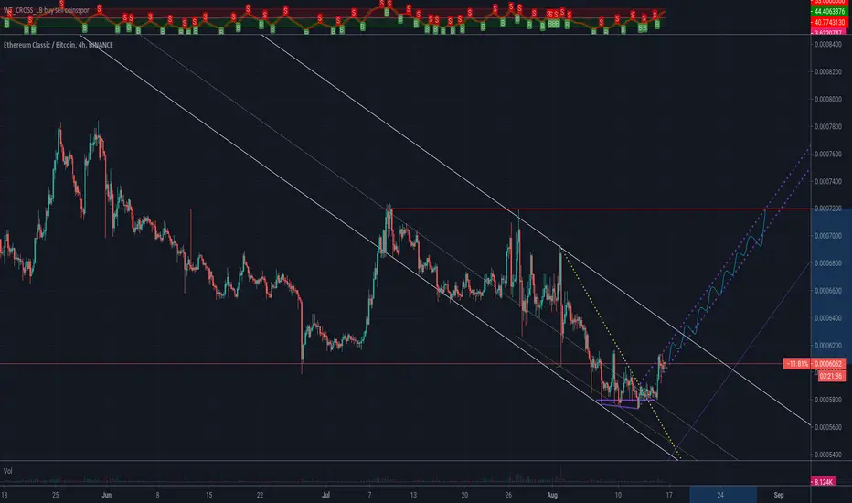This screenshot has width=852, height=503.
Task: Click the 40.7743130 red indicator value tag
Action: pos(828,23)
